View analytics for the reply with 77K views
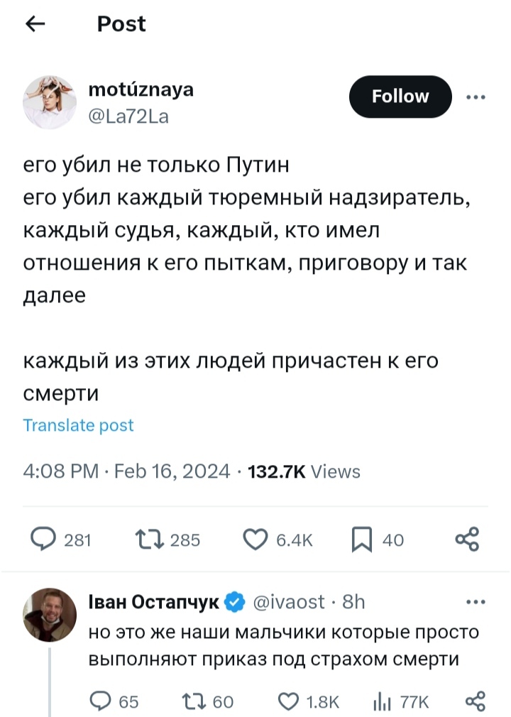Viewport: 511px width, 717px height. click(x=382, y=702)
